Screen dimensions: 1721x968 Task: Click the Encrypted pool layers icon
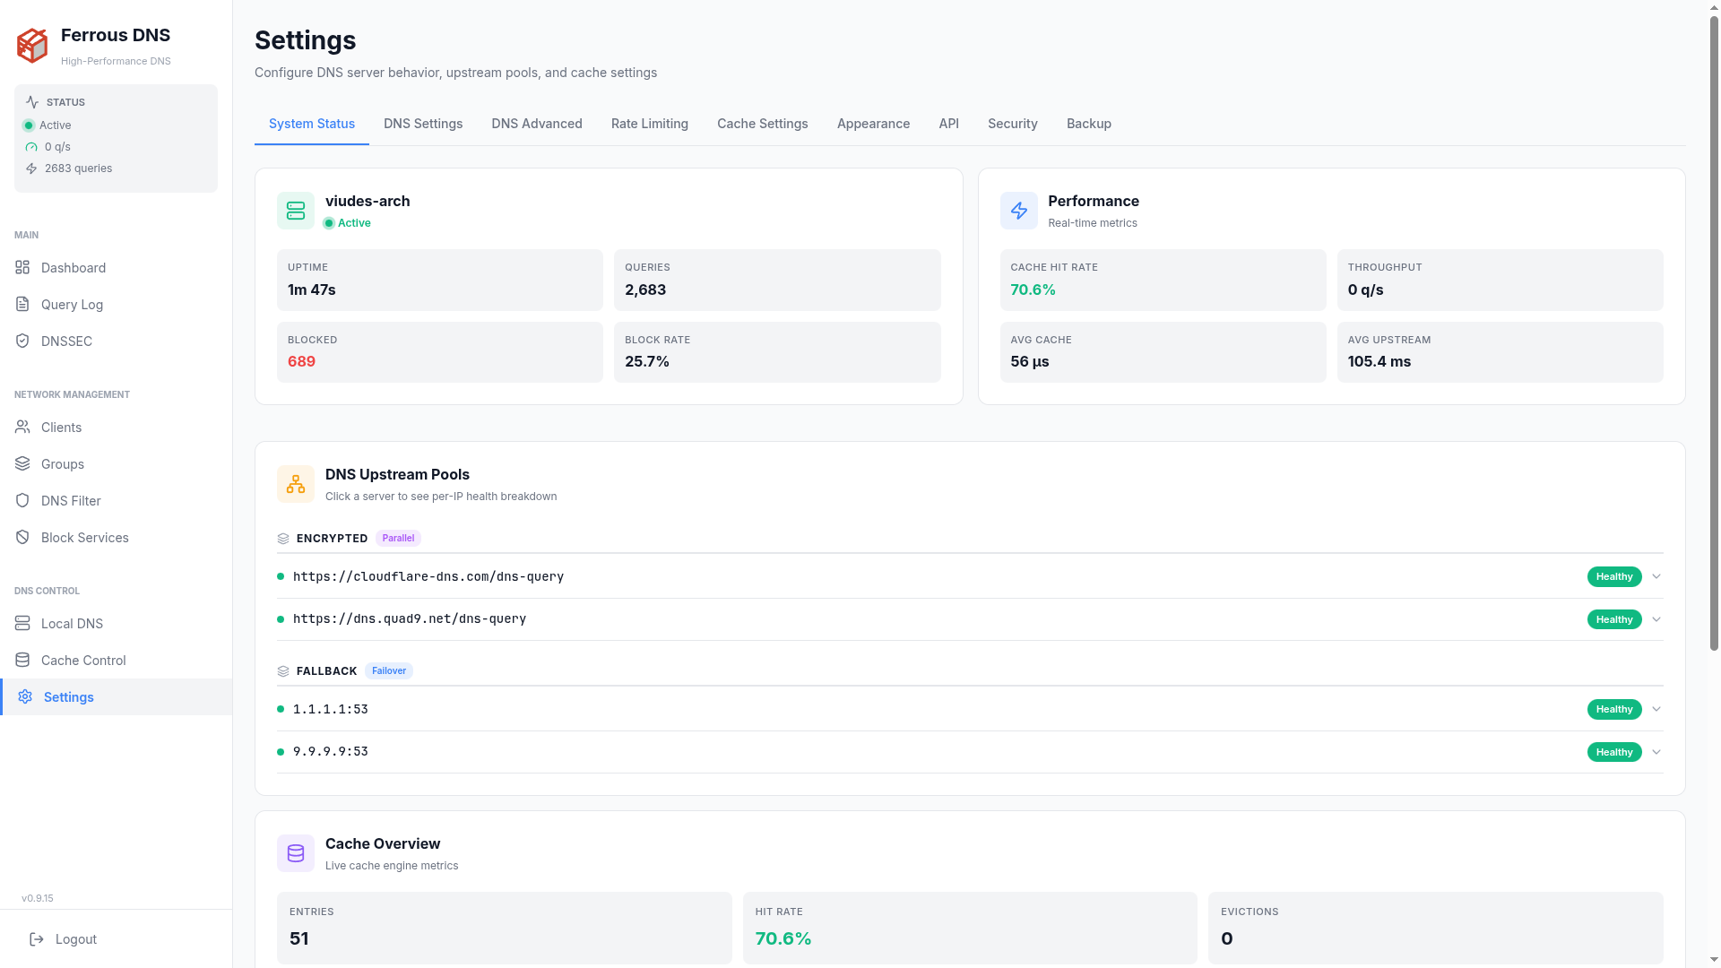283,539
